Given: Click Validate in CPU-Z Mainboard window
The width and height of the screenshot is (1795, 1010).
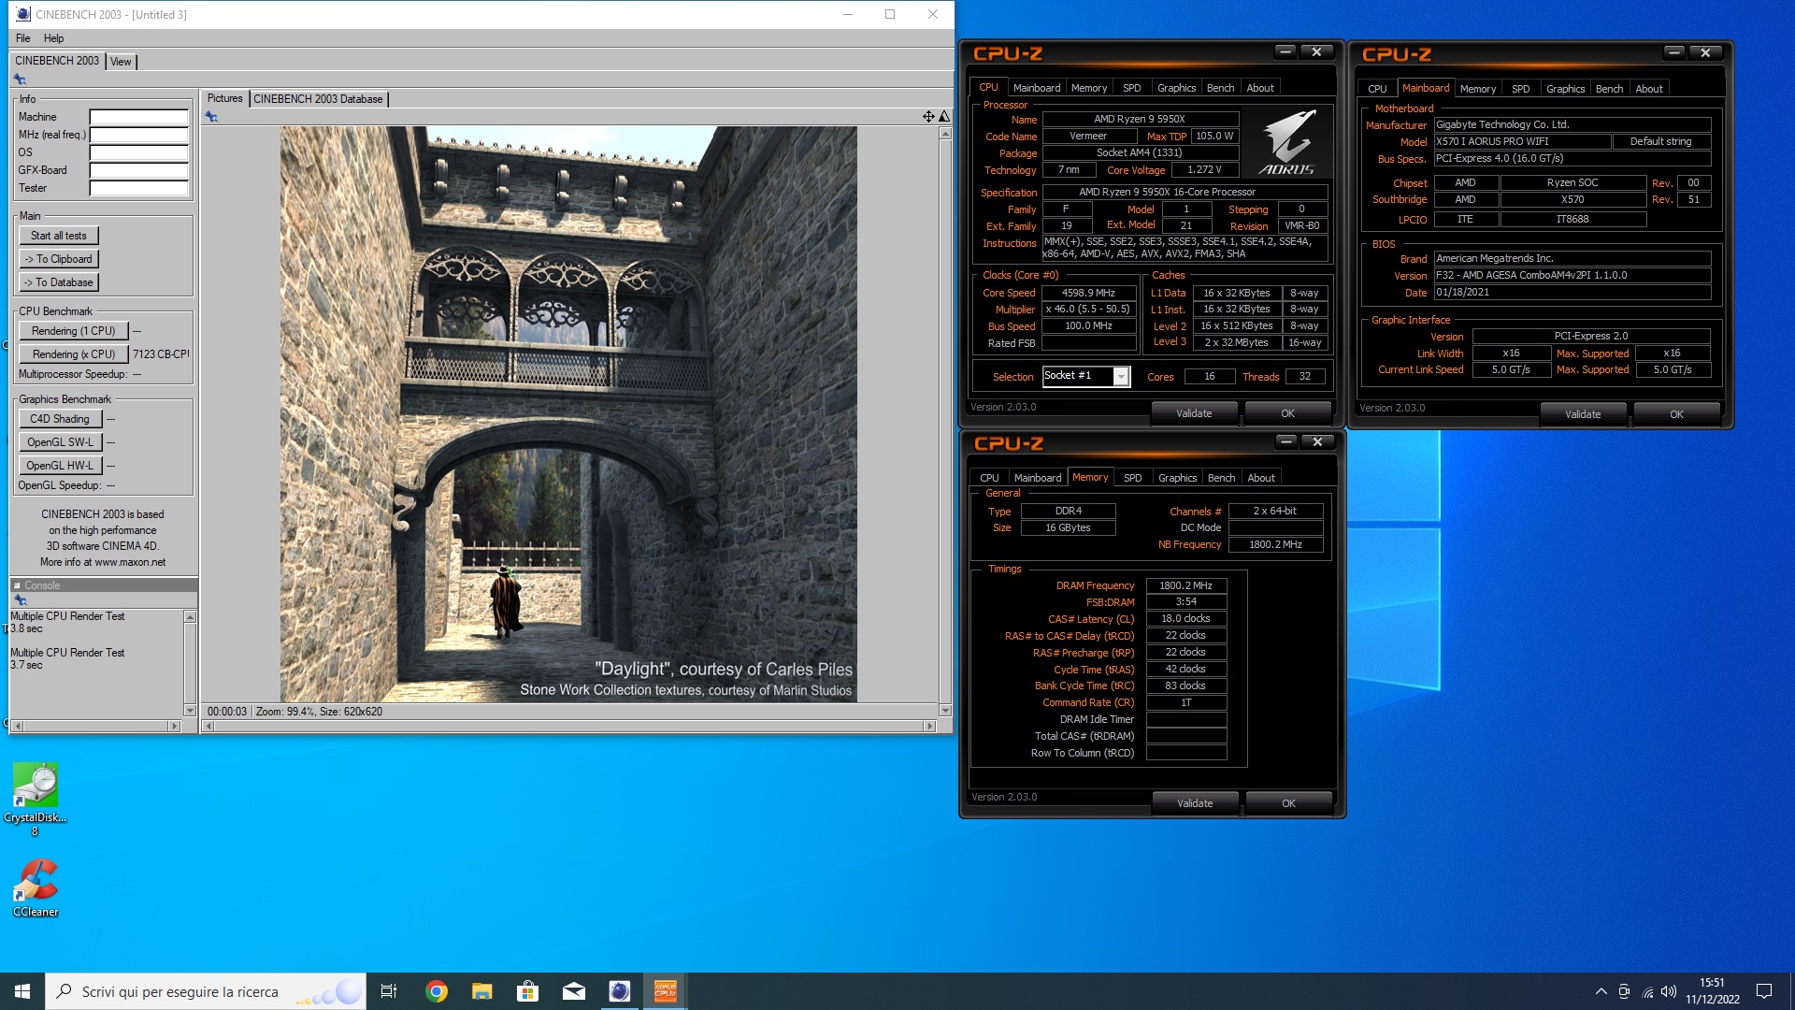Looking at the screenshot, I should pyautogui.click(x=1583, y=414).
